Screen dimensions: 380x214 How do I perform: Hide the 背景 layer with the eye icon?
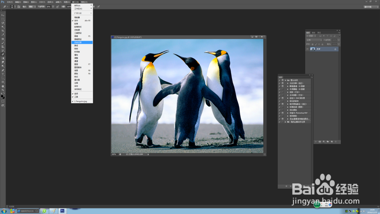coord(307,49)
